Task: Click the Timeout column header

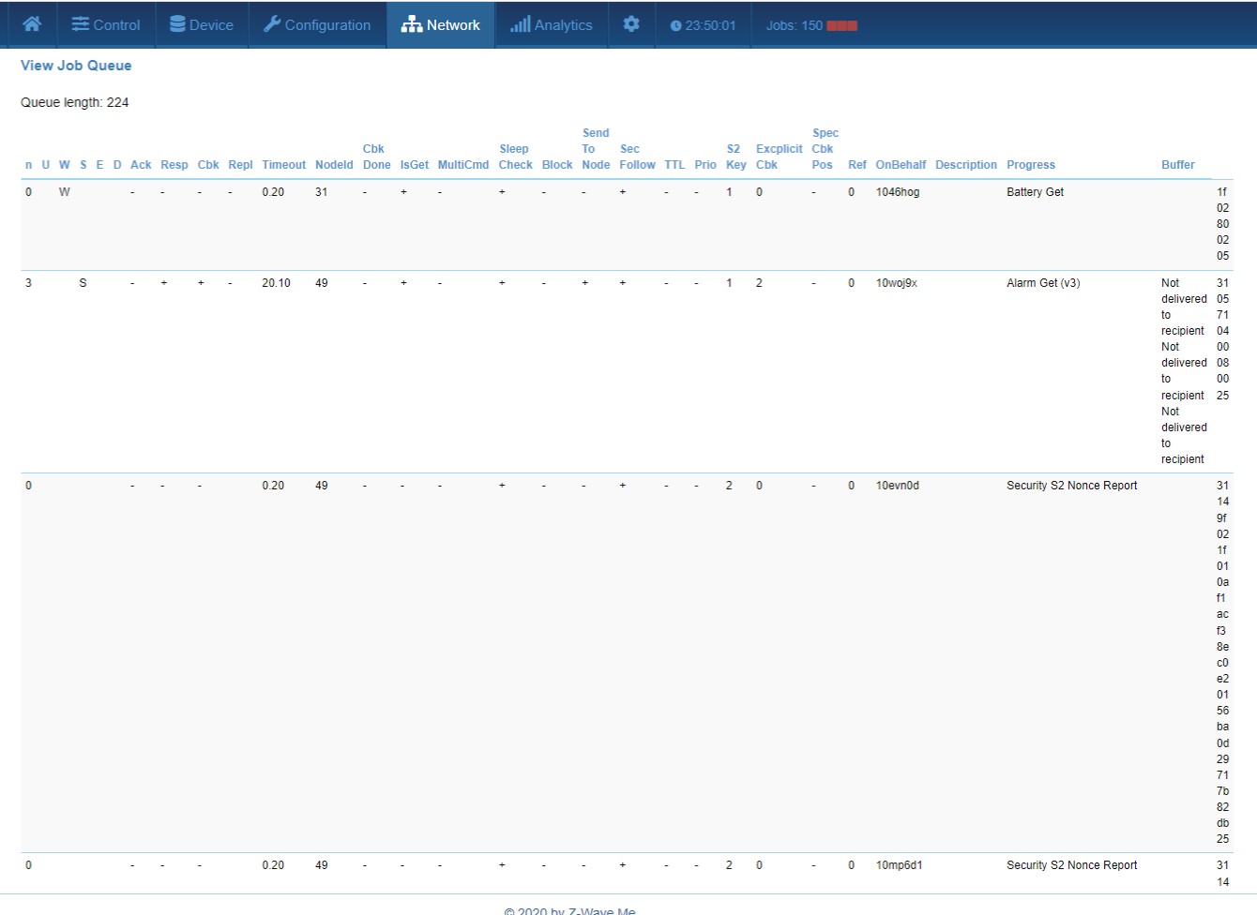Action: coord(284,165)
